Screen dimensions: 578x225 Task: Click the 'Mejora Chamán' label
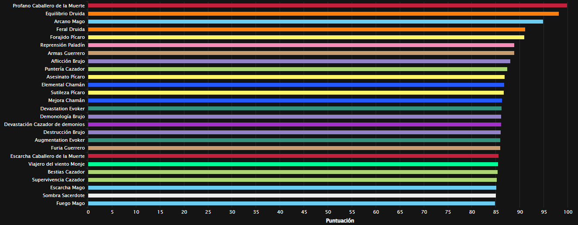pyautogui.click(x=66, y=100)
